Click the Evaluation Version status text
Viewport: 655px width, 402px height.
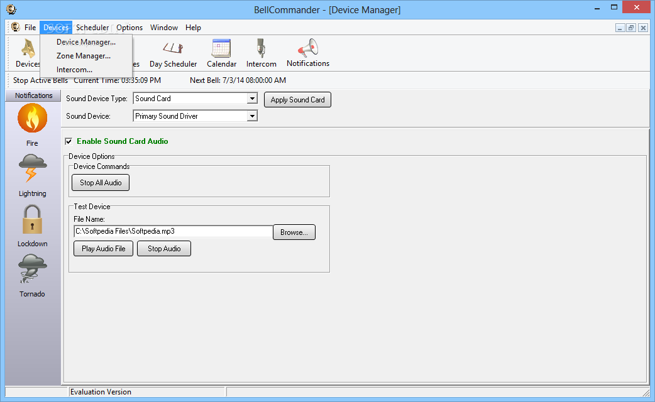point(101,391)
